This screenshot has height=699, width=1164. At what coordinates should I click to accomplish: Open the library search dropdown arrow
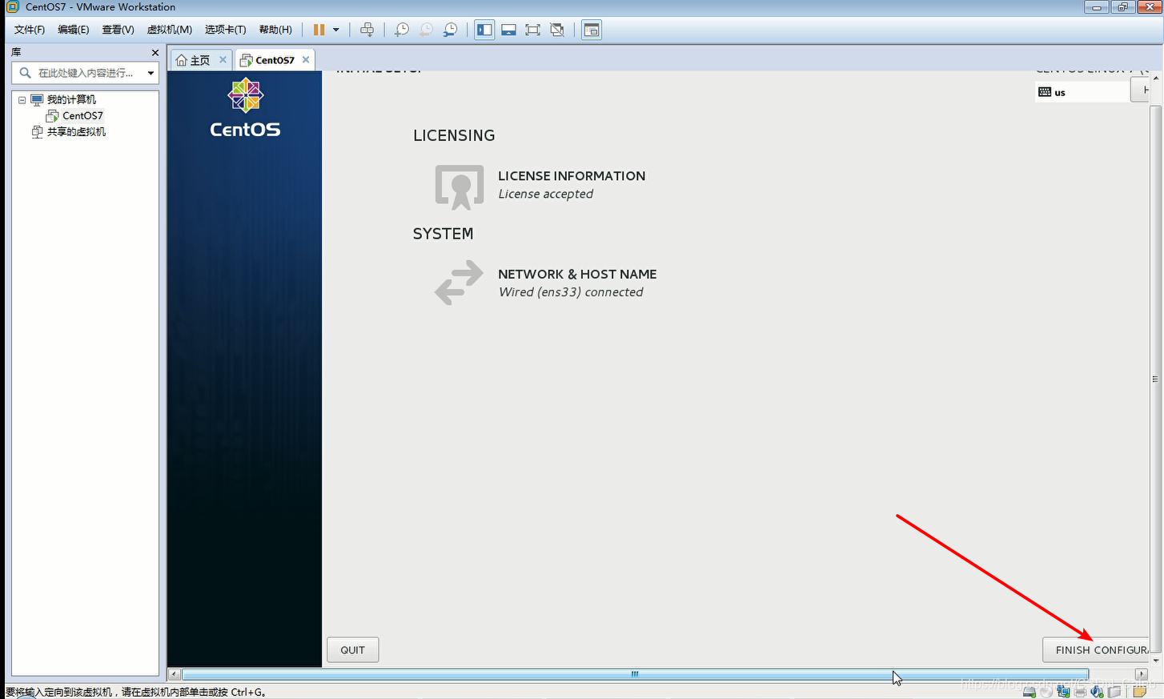coord(151,73)
